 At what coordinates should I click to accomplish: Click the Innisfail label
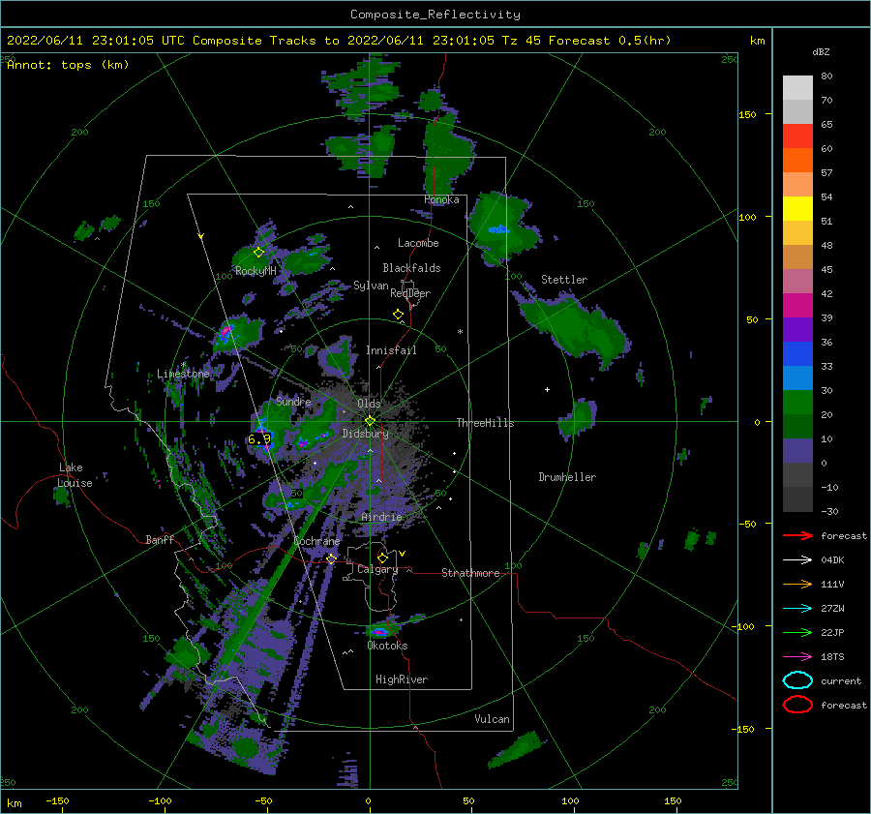(391, 350)
